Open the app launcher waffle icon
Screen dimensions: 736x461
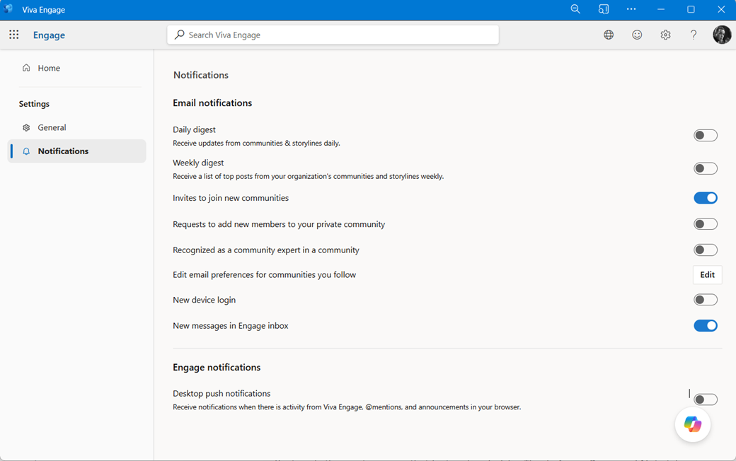click(13, 34)
